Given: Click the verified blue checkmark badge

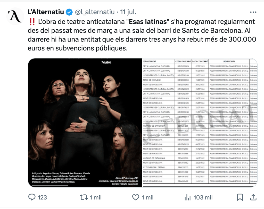Looking at the screenshot, I should (x=69, y=12).
